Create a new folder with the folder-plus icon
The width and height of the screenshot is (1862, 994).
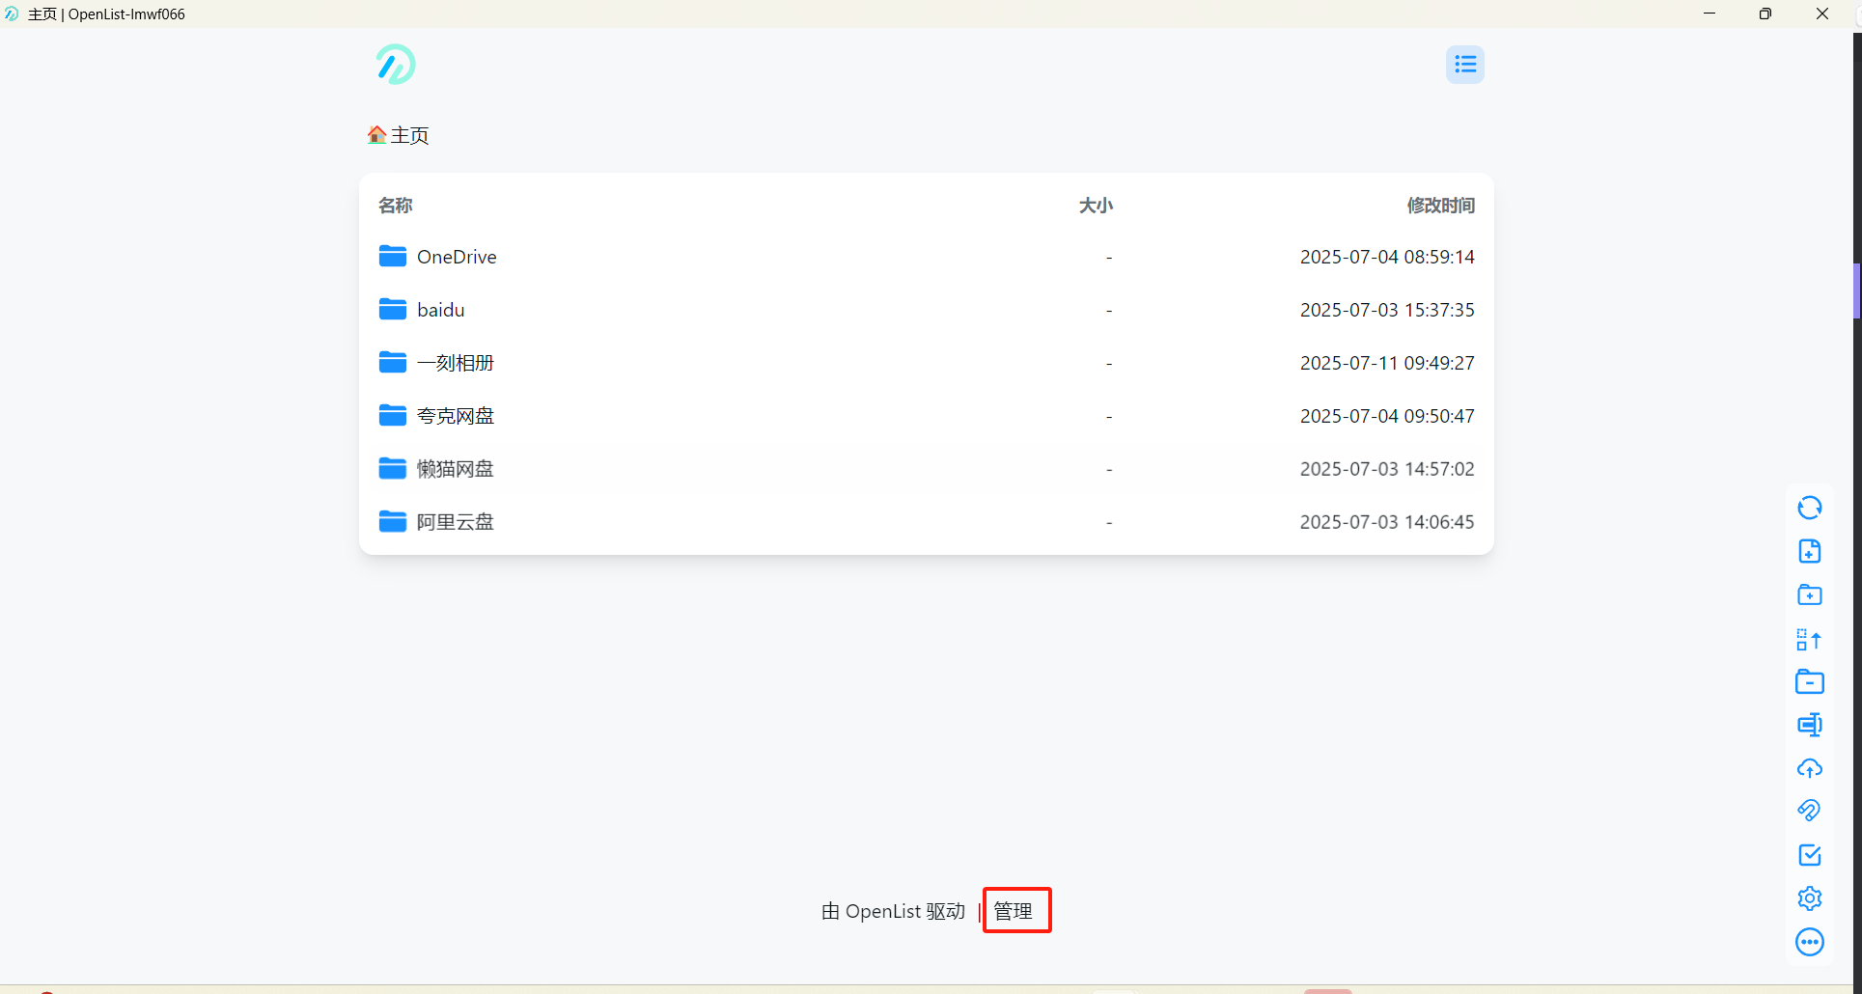1810,594
